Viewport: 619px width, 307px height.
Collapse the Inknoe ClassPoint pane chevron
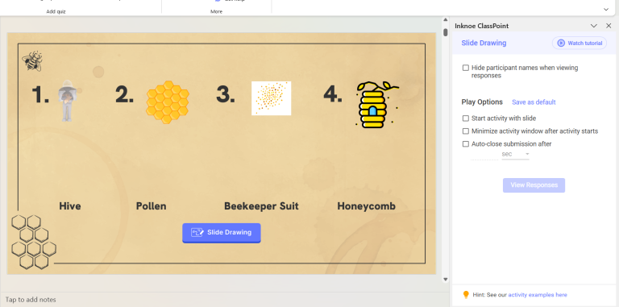tap(594, 26)
